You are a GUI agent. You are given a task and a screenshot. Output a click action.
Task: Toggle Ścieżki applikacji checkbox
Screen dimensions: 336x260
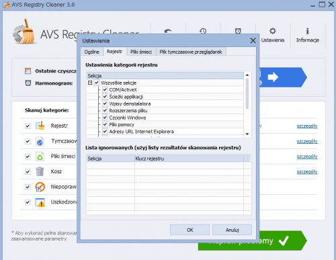pos(105,97)
